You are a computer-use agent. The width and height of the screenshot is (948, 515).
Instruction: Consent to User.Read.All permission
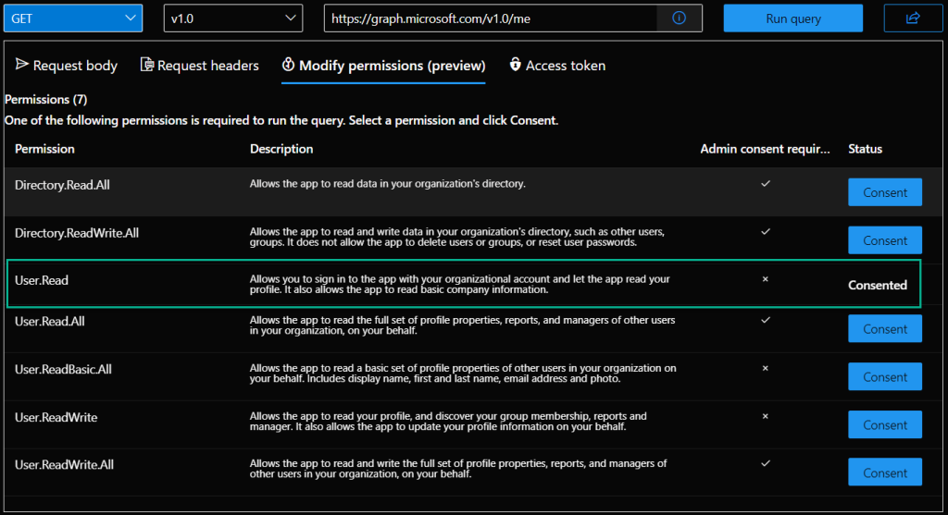pos(885,328)
